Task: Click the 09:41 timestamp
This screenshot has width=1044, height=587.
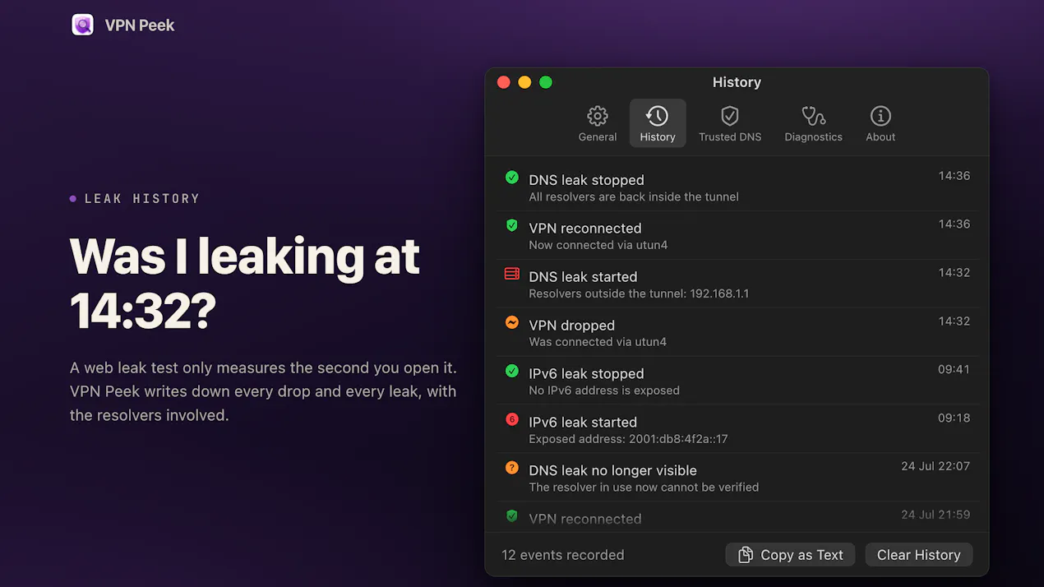Action: (954, 370)
